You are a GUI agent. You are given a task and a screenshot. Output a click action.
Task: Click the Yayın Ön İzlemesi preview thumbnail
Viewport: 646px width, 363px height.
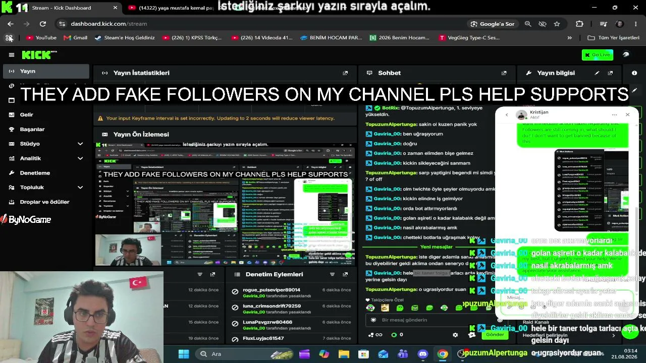(225, 204)
